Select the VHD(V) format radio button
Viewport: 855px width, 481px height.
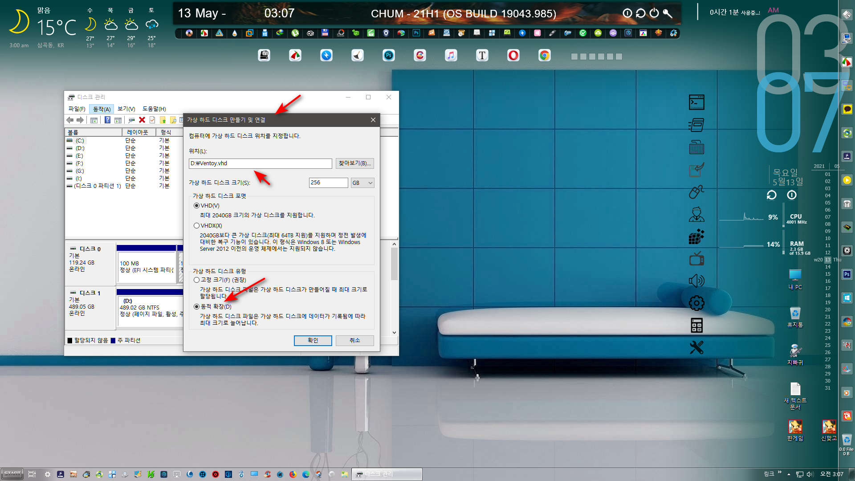[x=196, y=206]
